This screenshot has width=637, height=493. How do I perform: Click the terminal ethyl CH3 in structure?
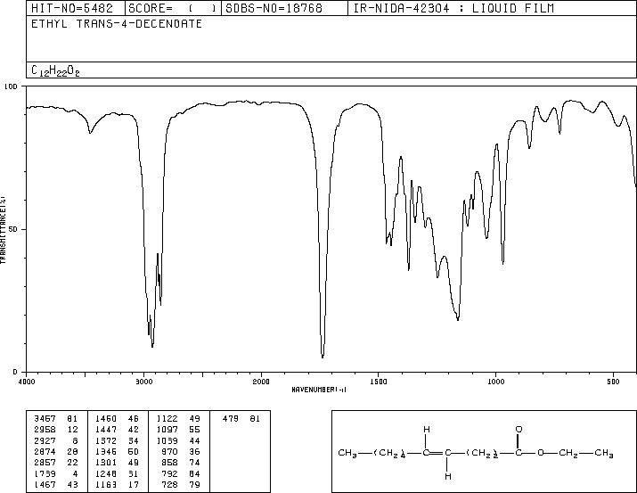(604, 453)
